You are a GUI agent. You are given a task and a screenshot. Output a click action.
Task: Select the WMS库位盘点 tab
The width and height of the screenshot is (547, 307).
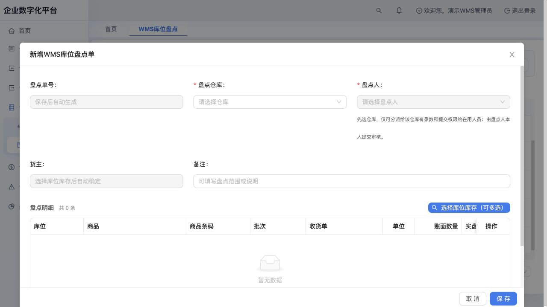click(158, 29)
